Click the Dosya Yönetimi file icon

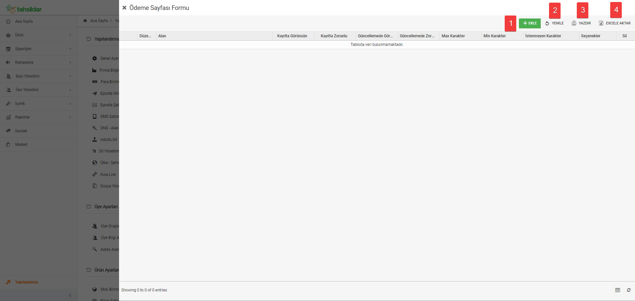[95, 186]
